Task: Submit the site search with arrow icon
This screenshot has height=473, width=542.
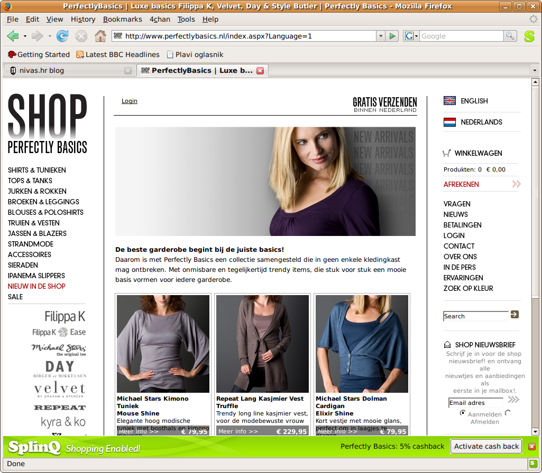Action: pos(514,315)
